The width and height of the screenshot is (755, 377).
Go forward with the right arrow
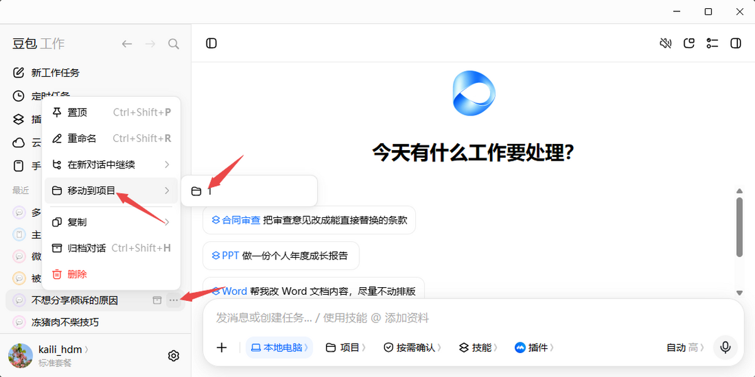coord(150,44)
